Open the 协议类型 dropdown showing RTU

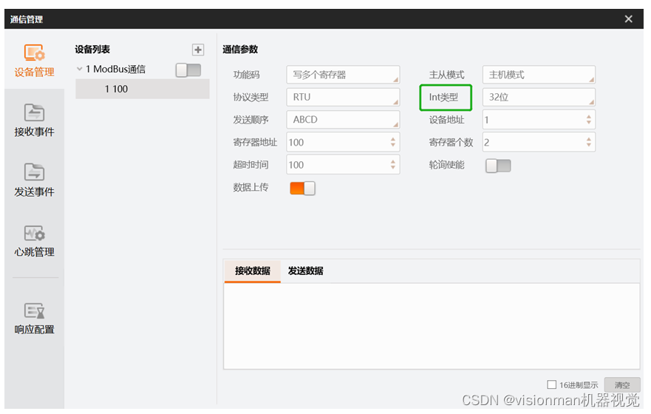click(x=343, y=97)
